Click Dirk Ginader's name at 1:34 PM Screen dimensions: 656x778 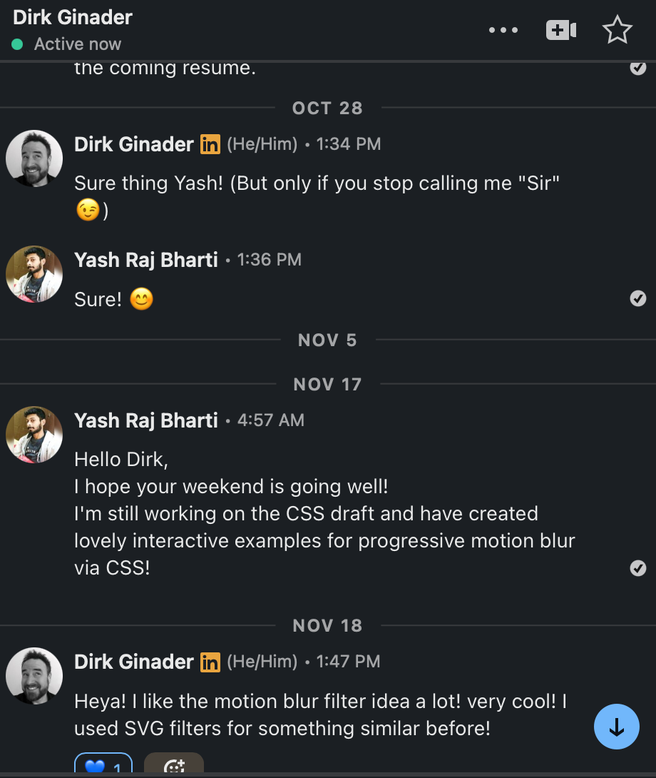134,144
